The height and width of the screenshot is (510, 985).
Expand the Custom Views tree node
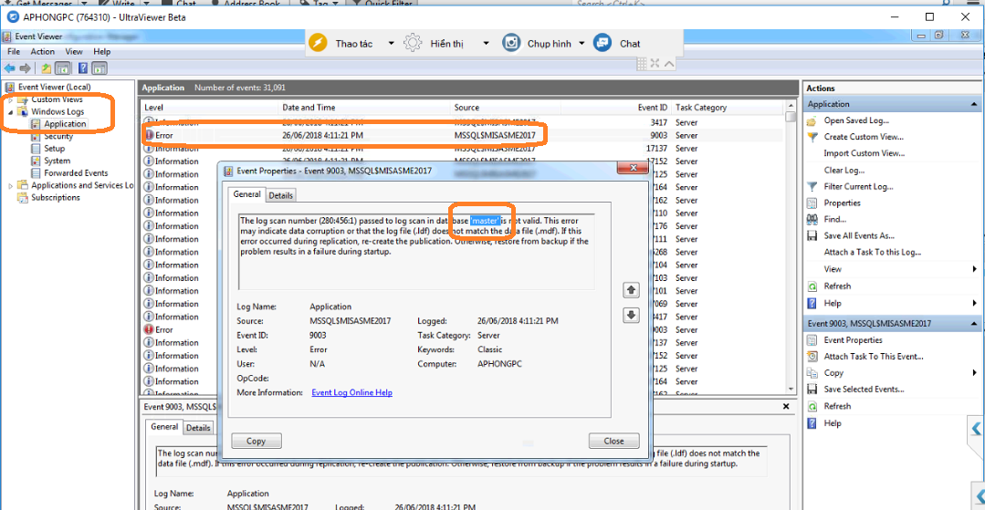tap(11, 99)
